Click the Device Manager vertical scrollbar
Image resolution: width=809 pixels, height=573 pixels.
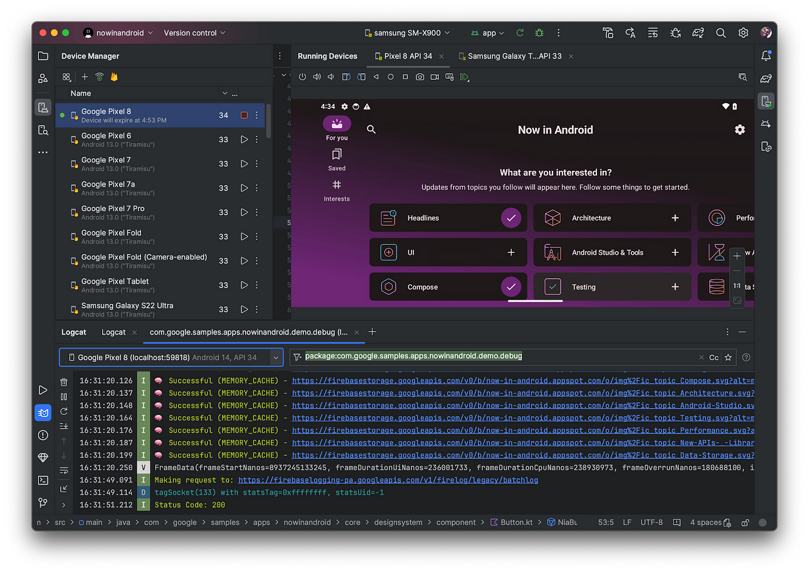tap(268, 121)
